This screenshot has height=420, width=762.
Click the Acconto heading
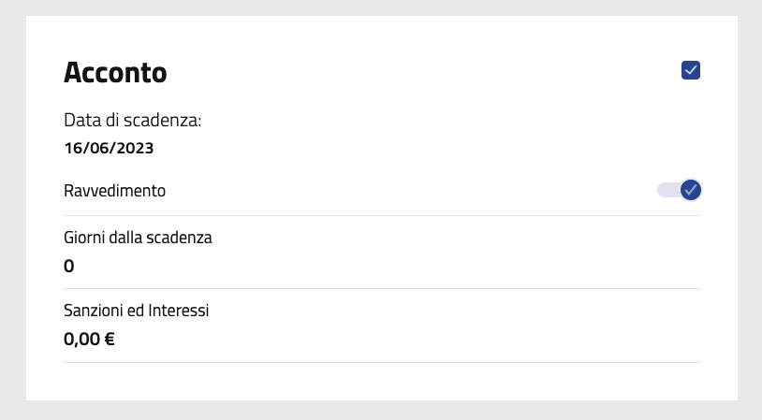115,72
